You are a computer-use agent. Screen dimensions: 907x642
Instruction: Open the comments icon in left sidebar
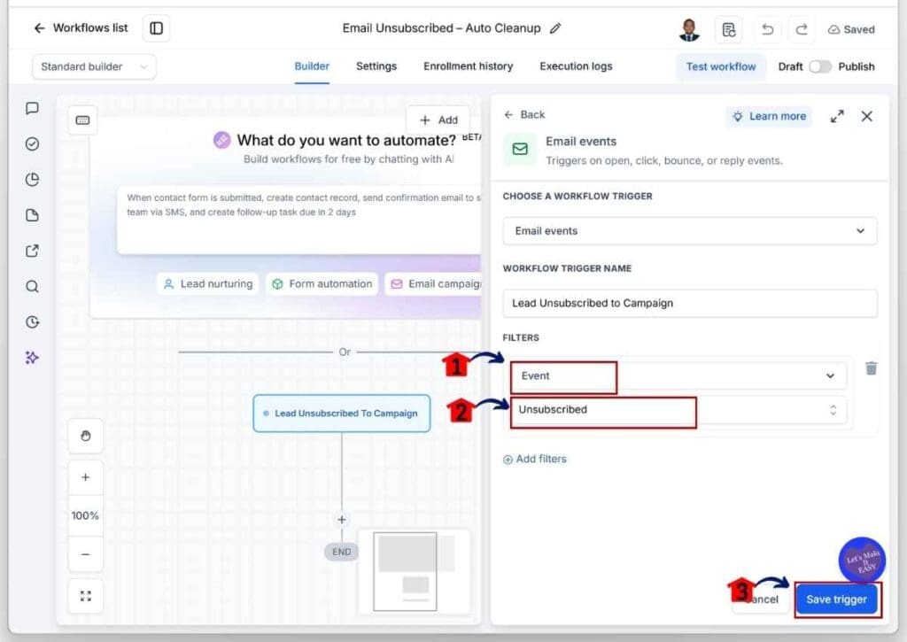coord(33,108)
